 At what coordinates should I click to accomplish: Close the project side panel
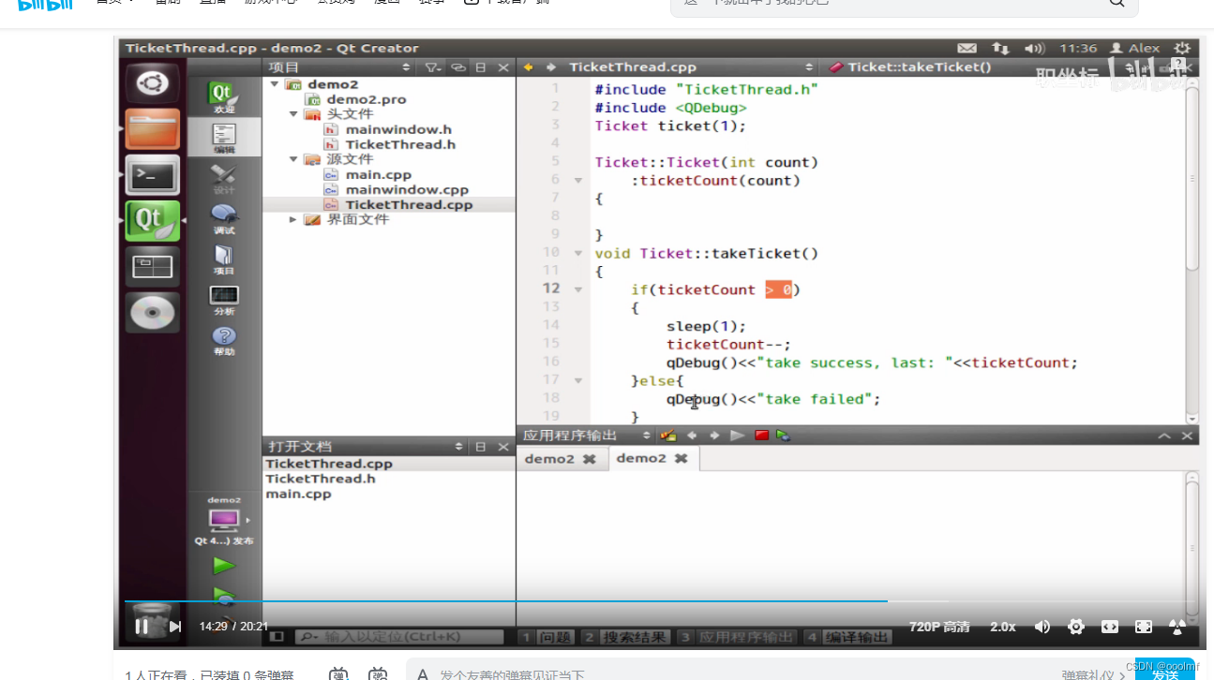[x=503, y=67]
